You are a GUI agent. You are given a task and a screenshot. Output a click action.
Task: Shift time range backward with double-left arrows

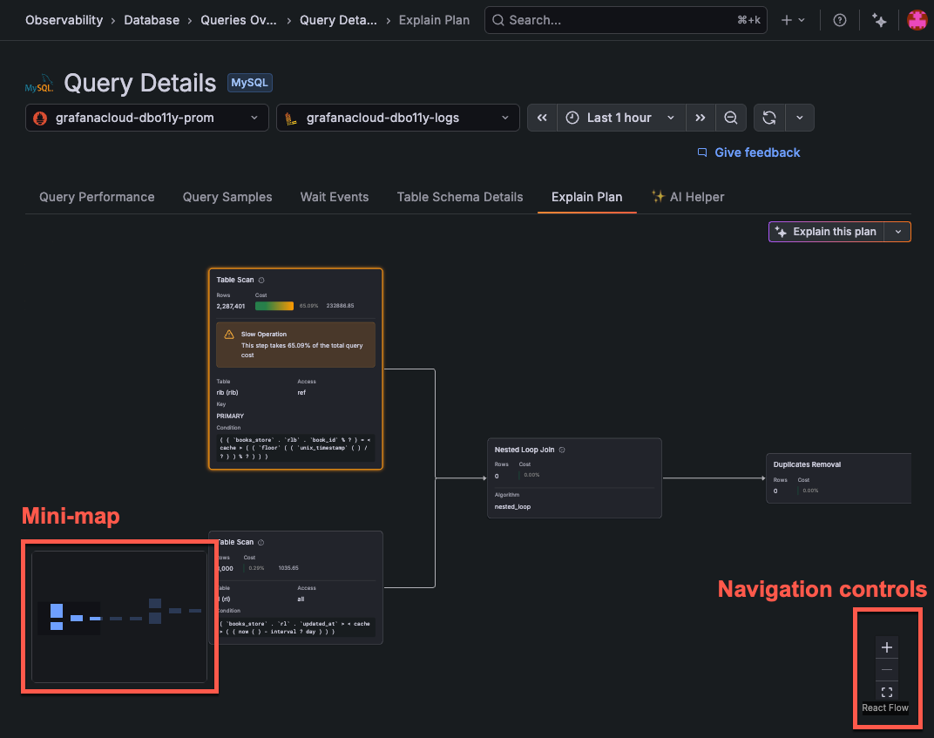541,117
